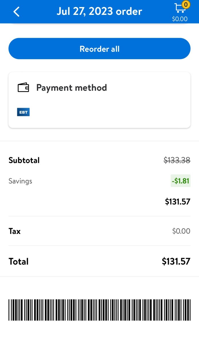
Task: Tap the order barcode image
Action: [100, 310]
